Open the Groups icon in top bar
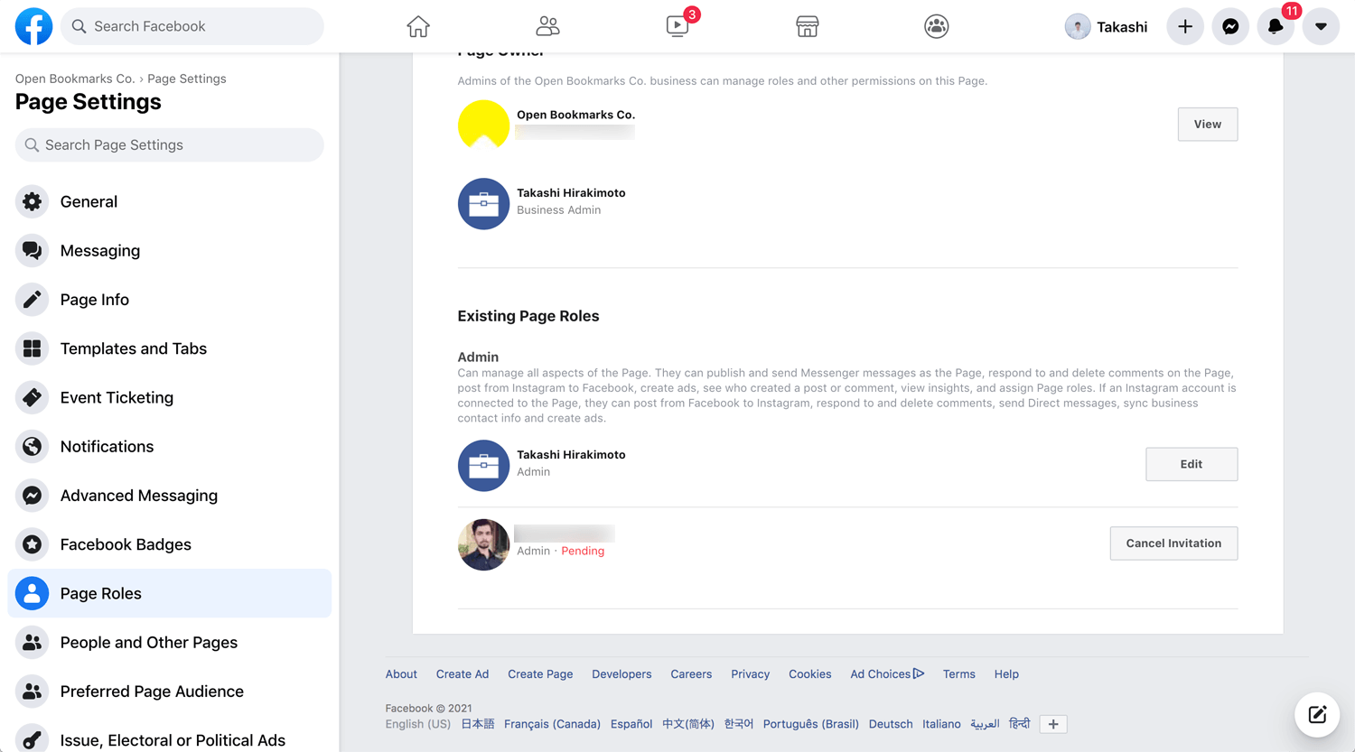 coord(937,26)
